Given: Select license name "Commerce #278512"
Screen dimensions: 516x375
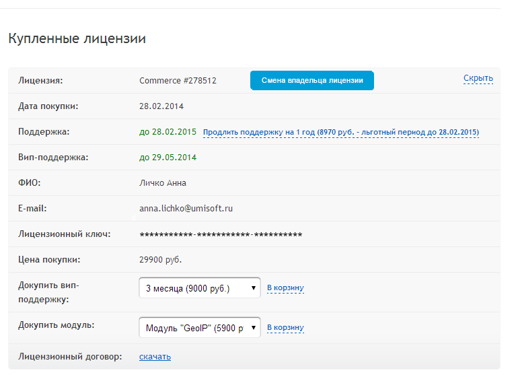Looking at the screenshot, I should click(x=178, y=81).
